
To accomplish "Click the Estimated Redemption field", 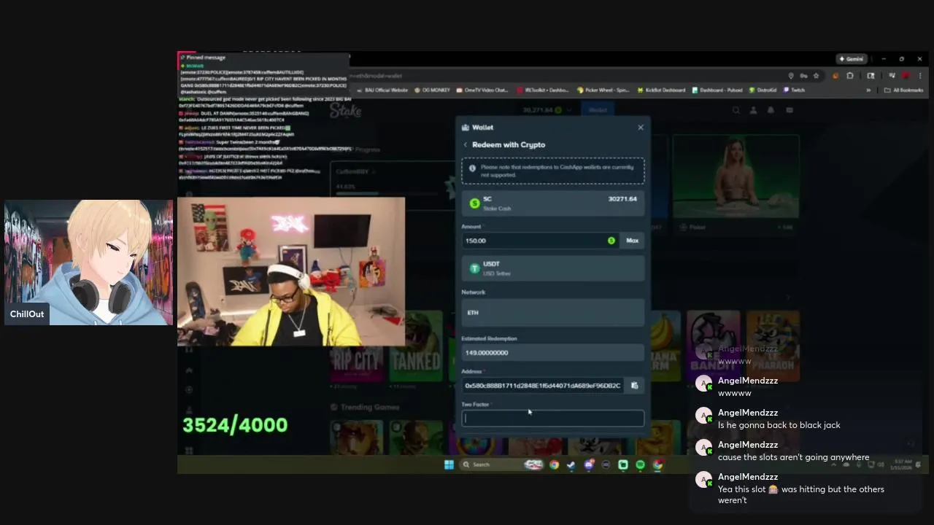I will (553, 353).
